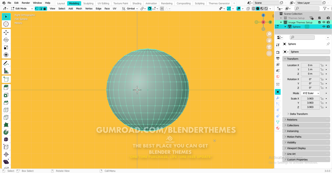Expand the Collections panel
Image resolution: width=332 pixels, height=173 pixels.
[x=306, y=125]
